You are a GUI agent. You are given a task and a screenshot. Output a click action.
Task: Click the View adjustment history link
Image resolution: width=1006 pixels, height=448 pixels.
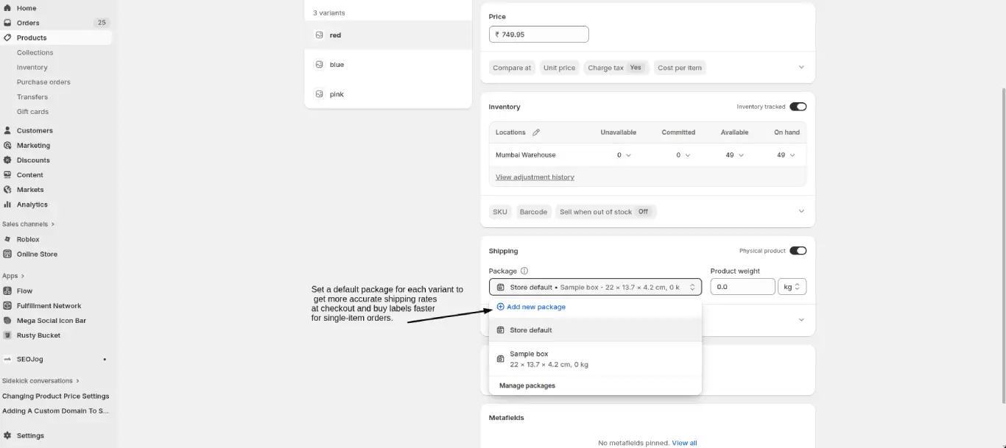pos(534,177)
